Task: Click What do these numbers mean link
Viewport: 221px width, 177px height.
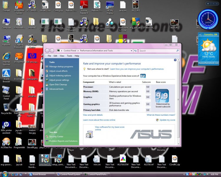Action: (161, 115)
